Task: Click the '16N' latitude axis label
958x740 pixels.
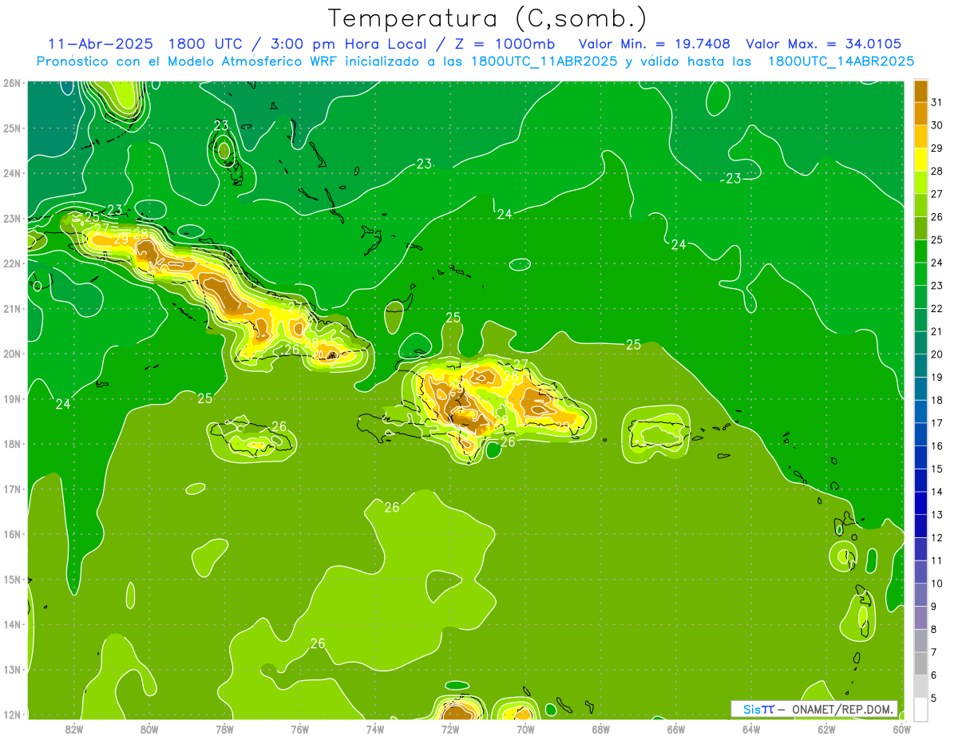Action: tap(11, 534)
